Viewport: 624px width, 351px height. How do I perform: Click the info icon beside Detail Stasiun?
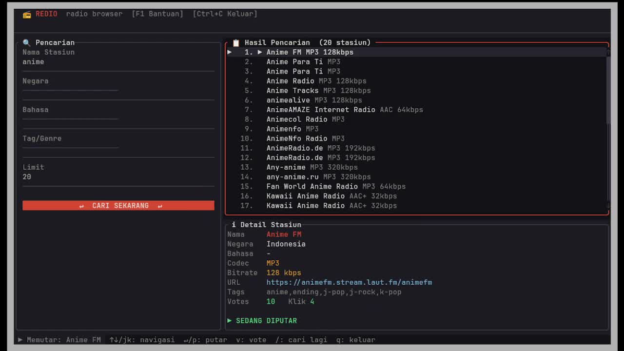[x=234, y=225]
